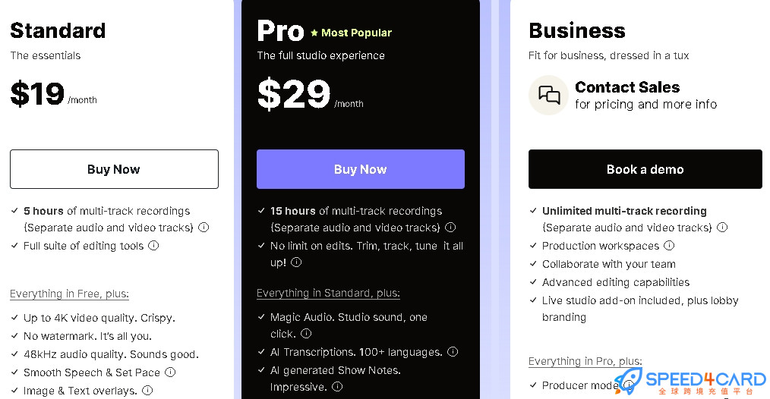Screen dimensions: 770x399
Task: Click the Contact Sales heading
Action: [627, 87]
